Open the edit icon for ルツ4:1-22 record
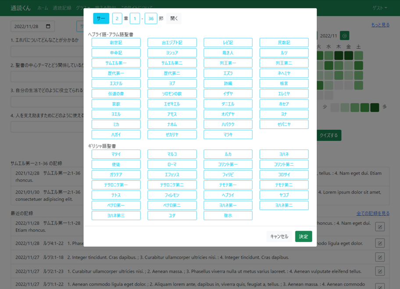The image size is (400, 289). pos(380,243)
